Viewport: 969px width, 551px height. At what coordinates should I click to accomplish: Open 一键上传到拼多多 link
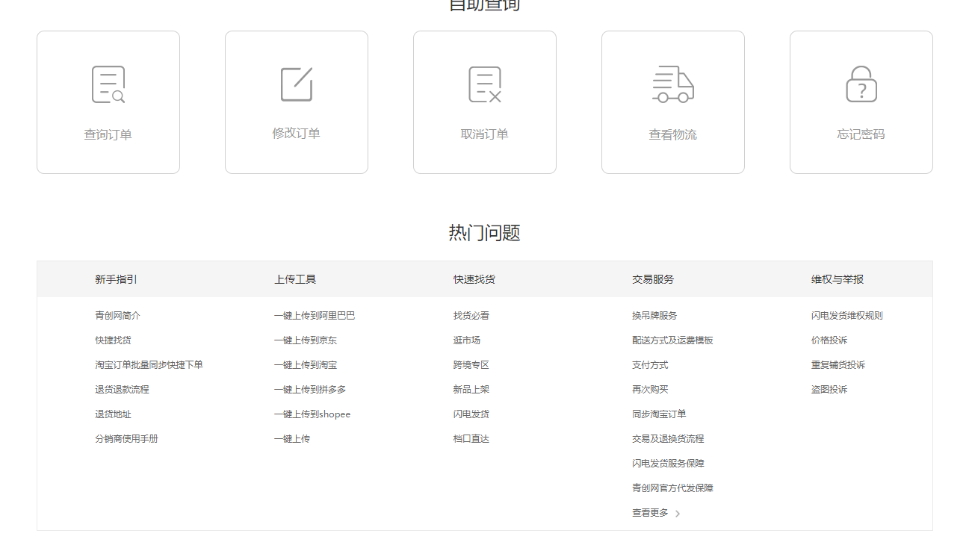click(310, 390)
